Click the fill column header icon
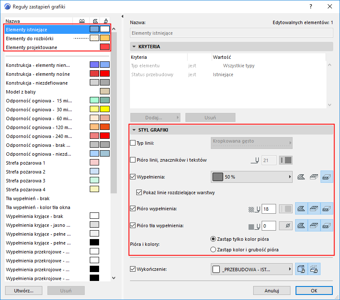Image resolution: width=340 pixels, height=300 pixels. [95, 21]
